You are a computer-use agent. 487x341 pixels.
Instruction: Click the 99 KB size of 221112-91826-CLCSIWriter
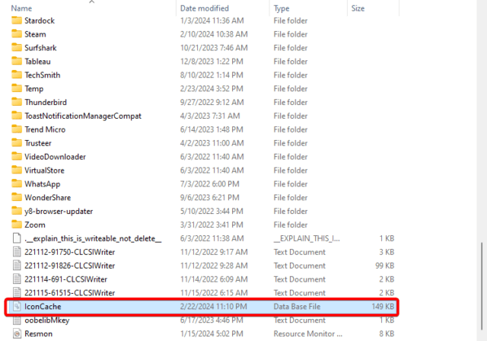tap(384, 266)
